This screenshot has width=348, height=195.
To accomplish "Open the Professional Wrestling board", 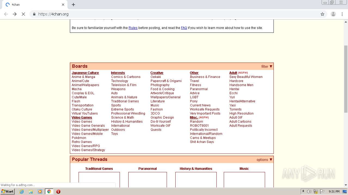I will tap(128, 113).
